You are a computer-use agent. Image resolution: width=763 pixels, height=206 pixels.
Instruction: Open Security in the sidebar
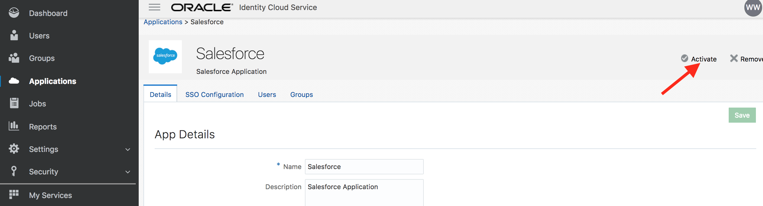[43, 172]
